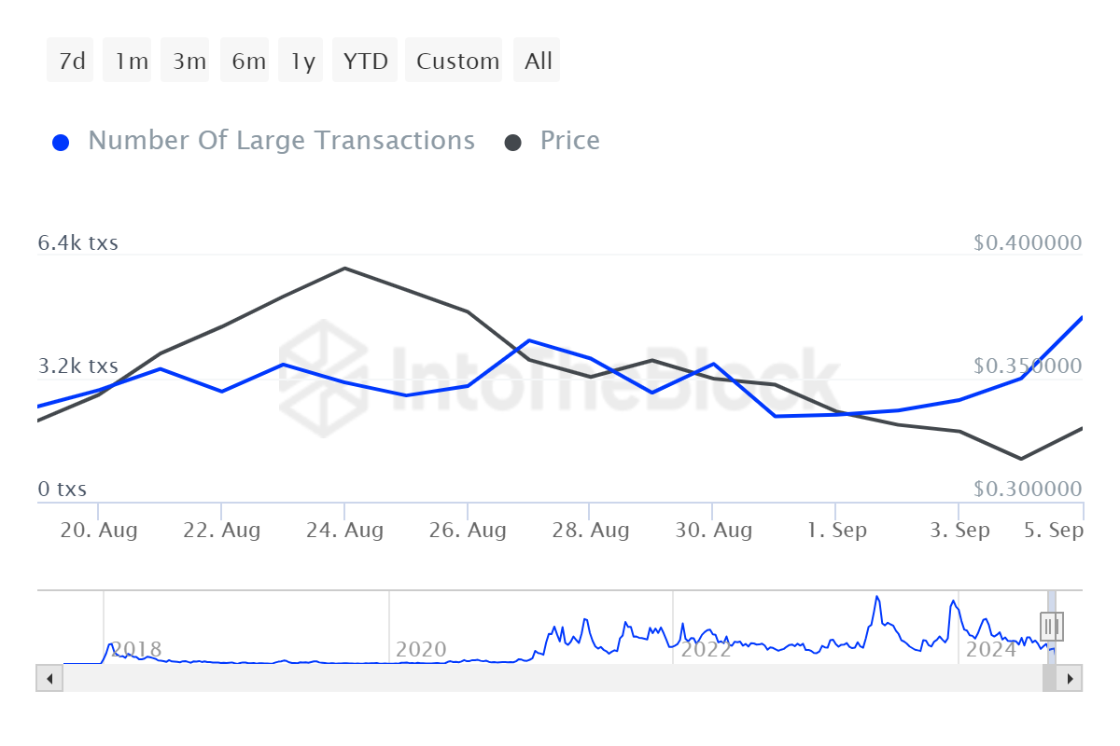The image size is (1120, 746).
Task: Toggle the Number Of Large Transactions series label
Action: pos(281,141)
